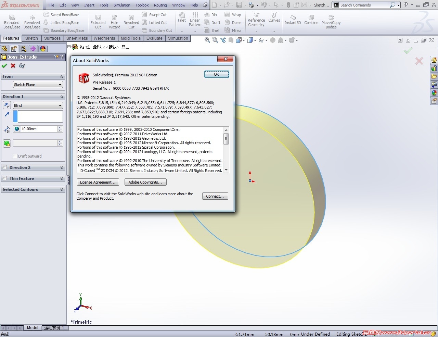Viewport: 438px width, 337px height.
Task: Open the FeatureManager Design Tree panel tab
Action: [x=5, y=49]
